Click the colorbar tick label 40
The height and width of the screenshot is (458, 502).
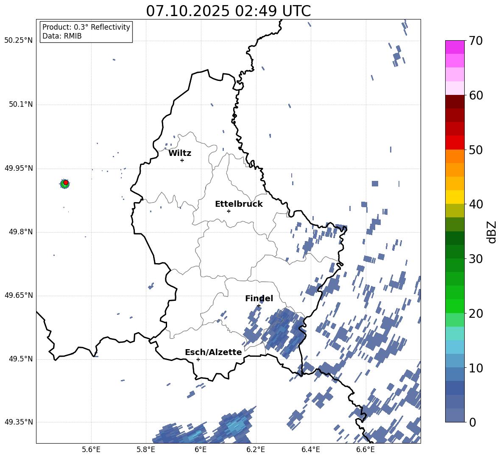tap(476, 204)
